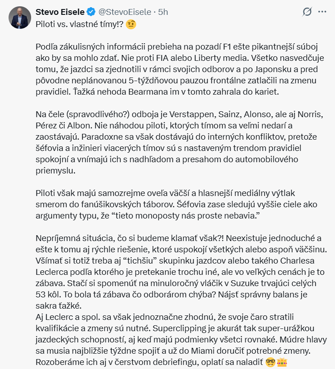Click the crown emoji at the end
The width and height of the screenshot is (335, 369).
point(283,363)
